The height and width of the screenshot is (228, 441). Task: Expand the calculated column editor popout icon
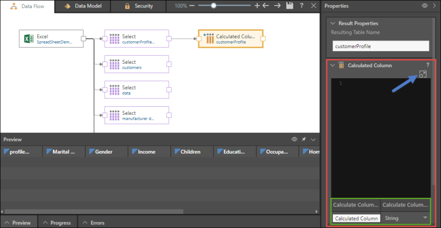point(423,74)
